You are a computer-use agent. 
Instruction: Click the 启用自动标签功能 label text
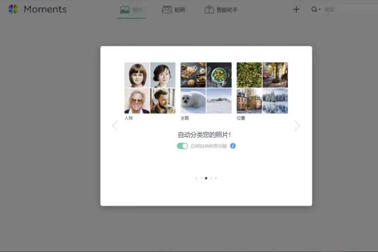(x=209, y=146)
